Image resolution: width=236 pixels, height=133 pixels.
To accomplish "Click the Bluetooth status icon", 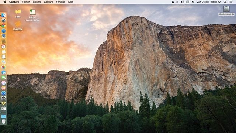I will click(x=177, y=2).
